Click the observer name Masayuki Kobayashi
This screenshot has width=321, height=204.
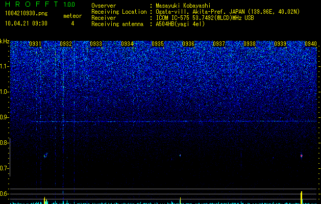(x=183, y=6)
